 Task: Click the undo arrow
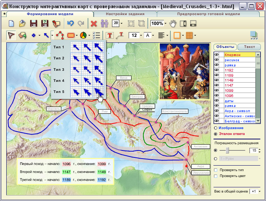(x=70, y=23)
